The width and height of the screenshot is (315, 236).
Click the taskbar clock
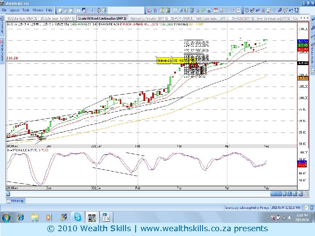click(x=302, y=218)
